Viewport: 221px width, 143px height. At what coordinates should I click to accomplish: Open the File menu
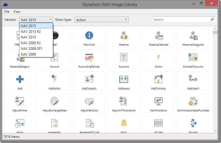pos(7,12)
